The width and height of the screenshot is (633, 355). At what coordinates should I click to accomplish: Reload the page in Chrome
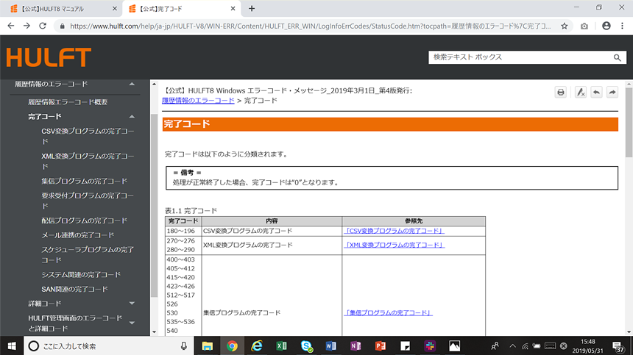pos(45,25)
